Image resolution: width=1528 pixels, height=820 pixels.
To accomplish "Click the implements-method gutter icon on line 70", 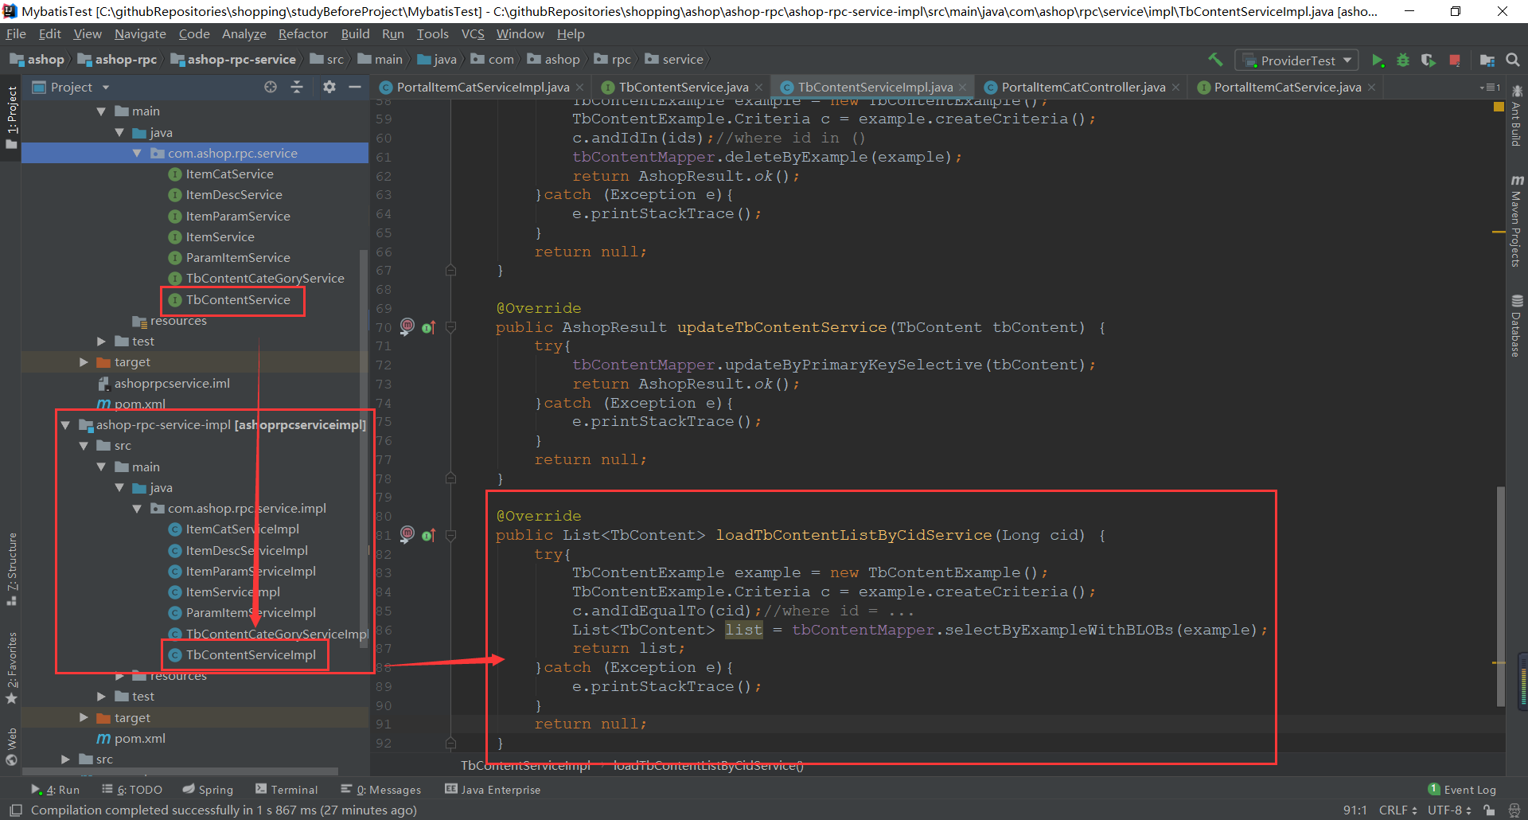I will pyautogui.click(x=428, y=327).
